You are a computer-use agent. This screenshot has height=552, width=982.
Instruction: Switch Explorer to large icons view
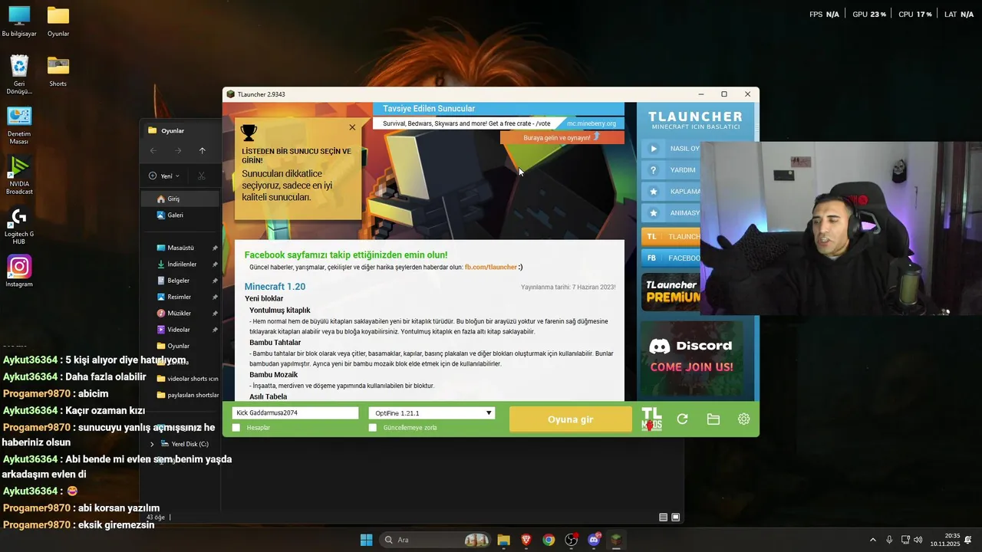pos(675,517)
